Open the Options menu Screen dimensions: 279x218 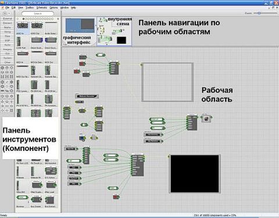click(53, 8)
